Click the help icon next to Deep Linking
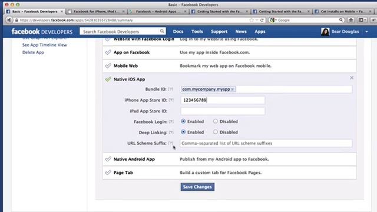The image size is (377, 212). coord(171,132)
